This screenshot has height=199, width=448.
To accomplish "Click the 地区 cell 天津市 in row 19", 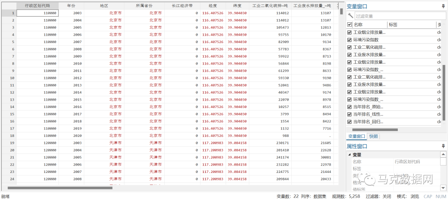I will pos(104,143).
